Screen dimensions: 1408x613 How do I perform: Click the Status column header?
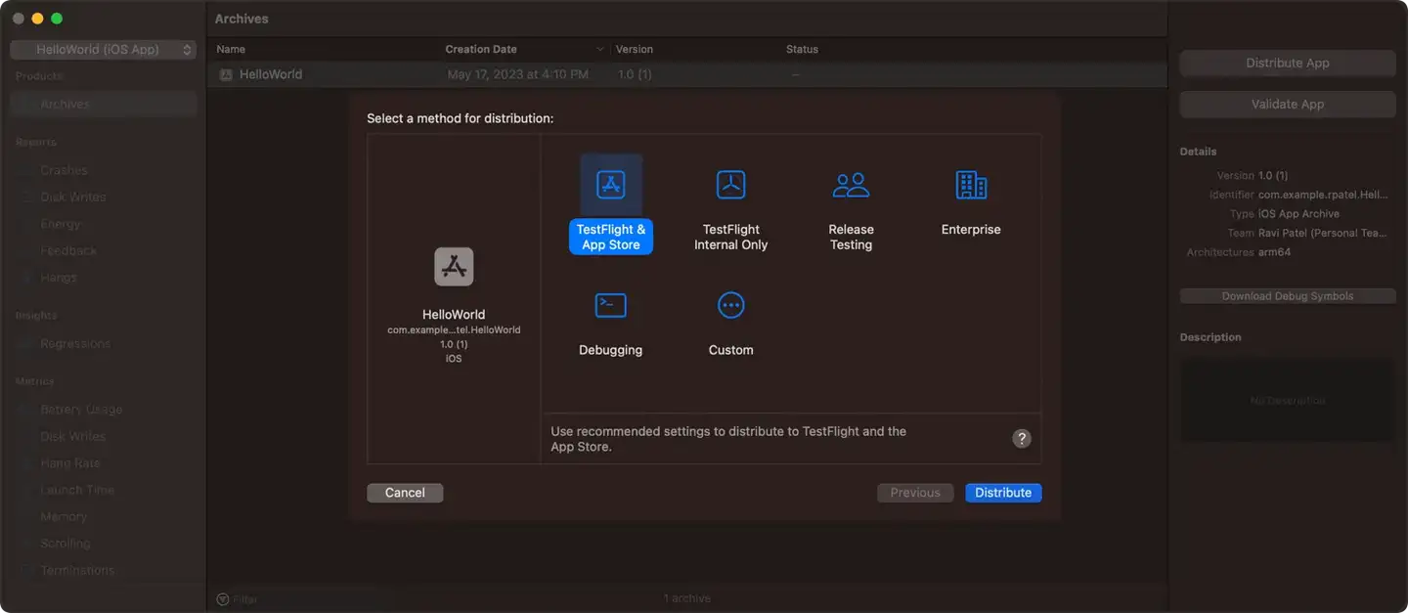tap(802, 49)
